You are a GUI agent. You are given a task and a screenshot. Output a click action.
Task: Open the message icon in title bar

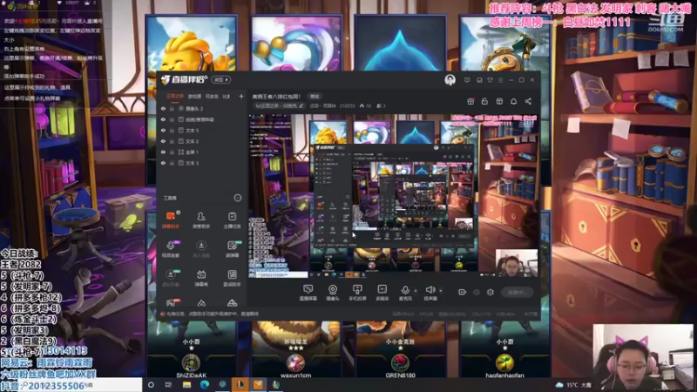pyautogui.click(x=467, y=80)
